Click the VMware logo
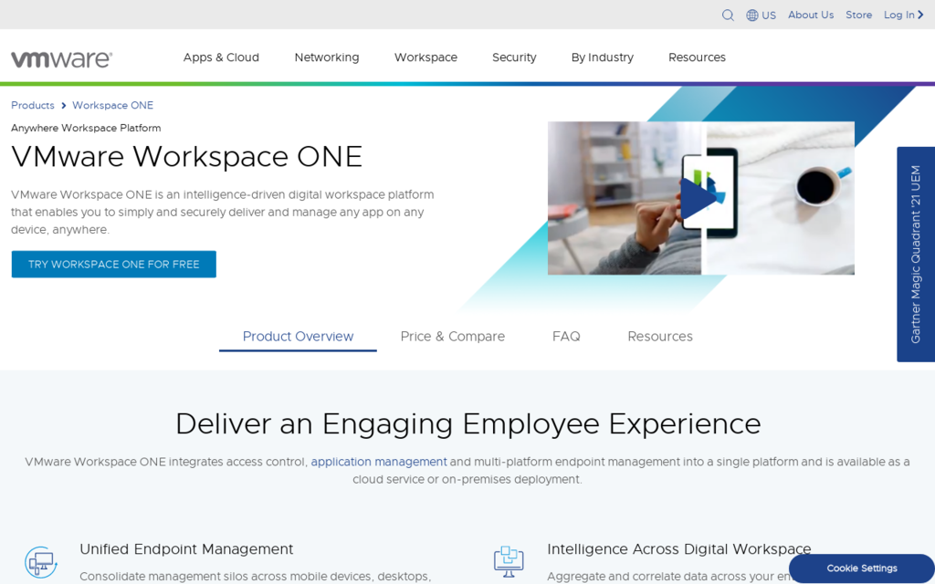The image size is (935, 584). [62, 57]
